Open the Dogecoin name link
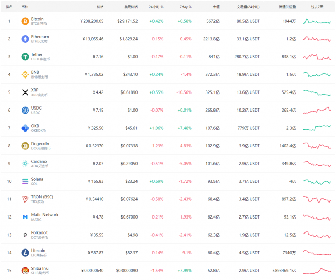The image size is (336, 280). [x=40, y=144]
